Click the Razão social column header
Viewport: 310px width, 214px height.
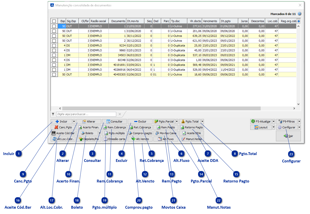pos(99,21)
